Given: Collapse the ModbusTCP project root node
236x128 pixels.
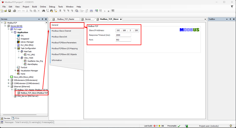Looking at the screenshot, I should point(2,23).
